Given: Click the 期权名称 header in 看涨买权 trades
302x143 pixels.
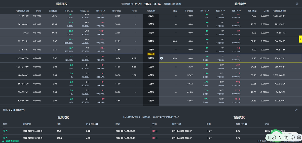Looking at the screenshot, I should [x=27, y=124].
